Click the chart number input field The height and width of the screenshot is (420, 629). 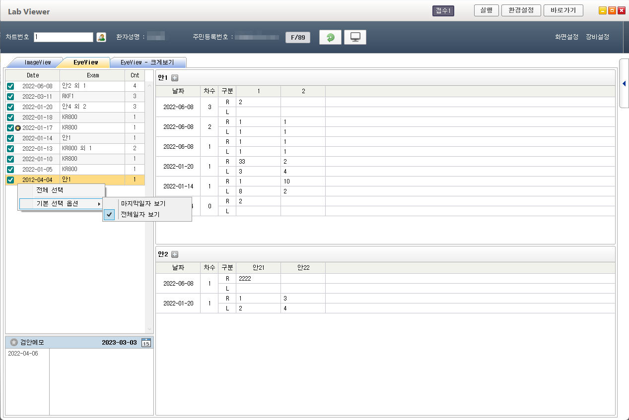coord(64,37)
